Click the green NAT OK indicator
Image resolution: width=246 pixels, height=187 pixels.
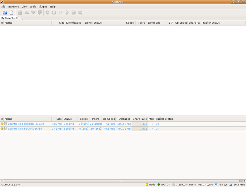(x=159, y=185)
